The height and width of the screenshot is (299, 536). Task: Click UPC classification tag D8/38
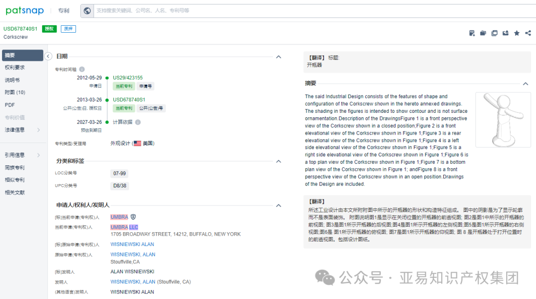120,186
